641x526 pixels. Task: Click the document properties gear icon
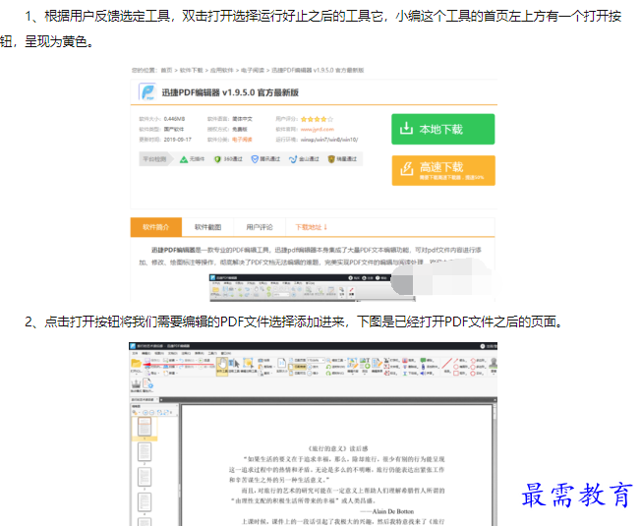pyautogui.click(x=147, y=383)
